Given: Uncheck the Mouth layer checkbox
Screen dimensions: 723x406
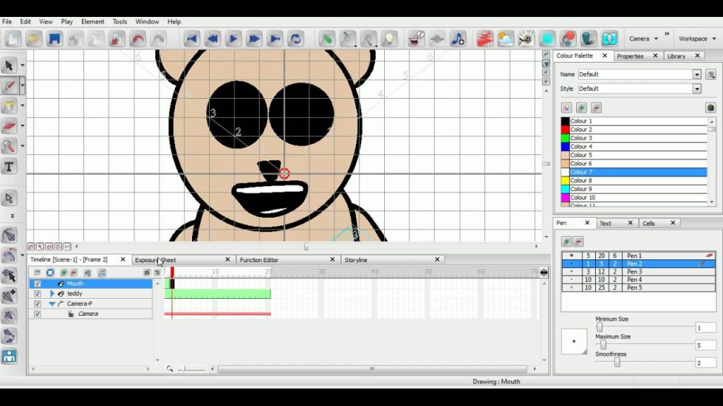Looking at the screenshot, I should click(x=37, y=284).
